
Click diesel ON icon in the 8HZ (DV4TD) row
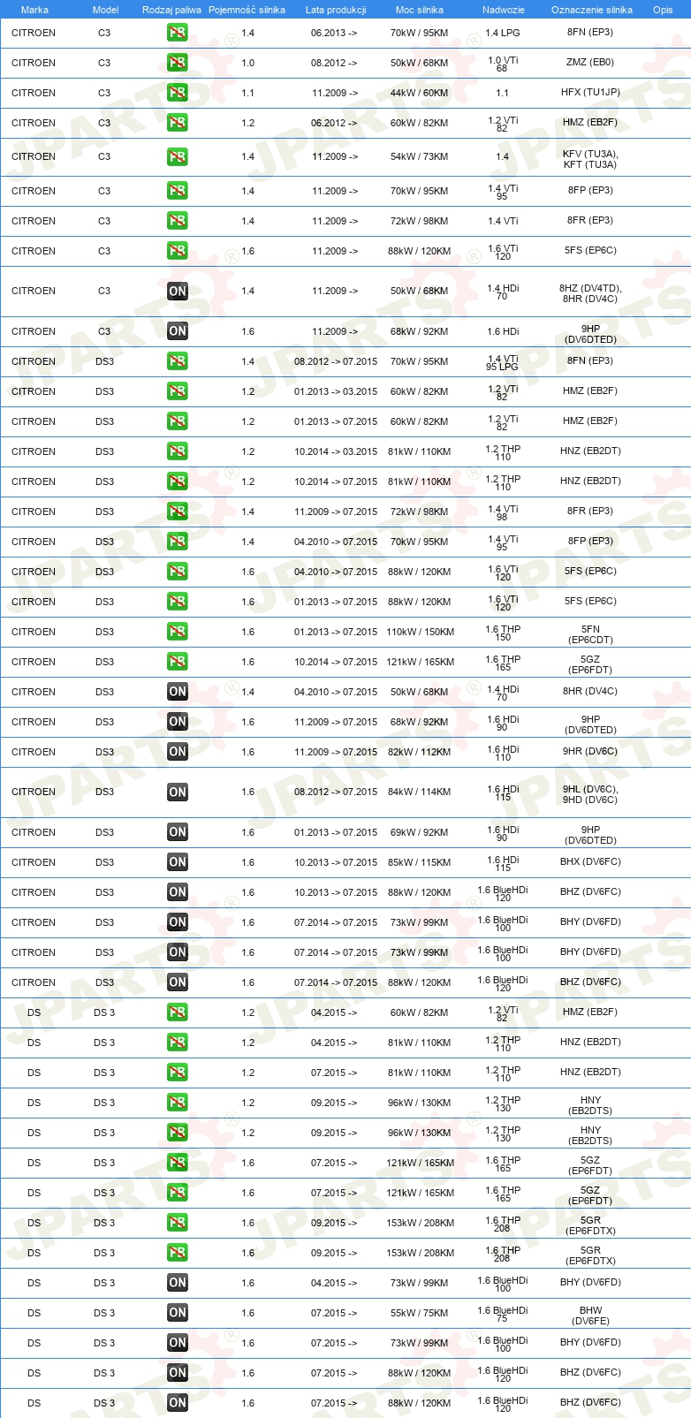[x=178, y=291]
